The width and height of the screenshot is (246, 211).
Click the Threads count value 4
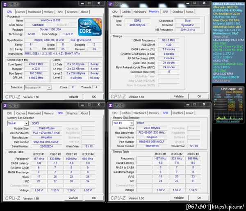point(96,87)
